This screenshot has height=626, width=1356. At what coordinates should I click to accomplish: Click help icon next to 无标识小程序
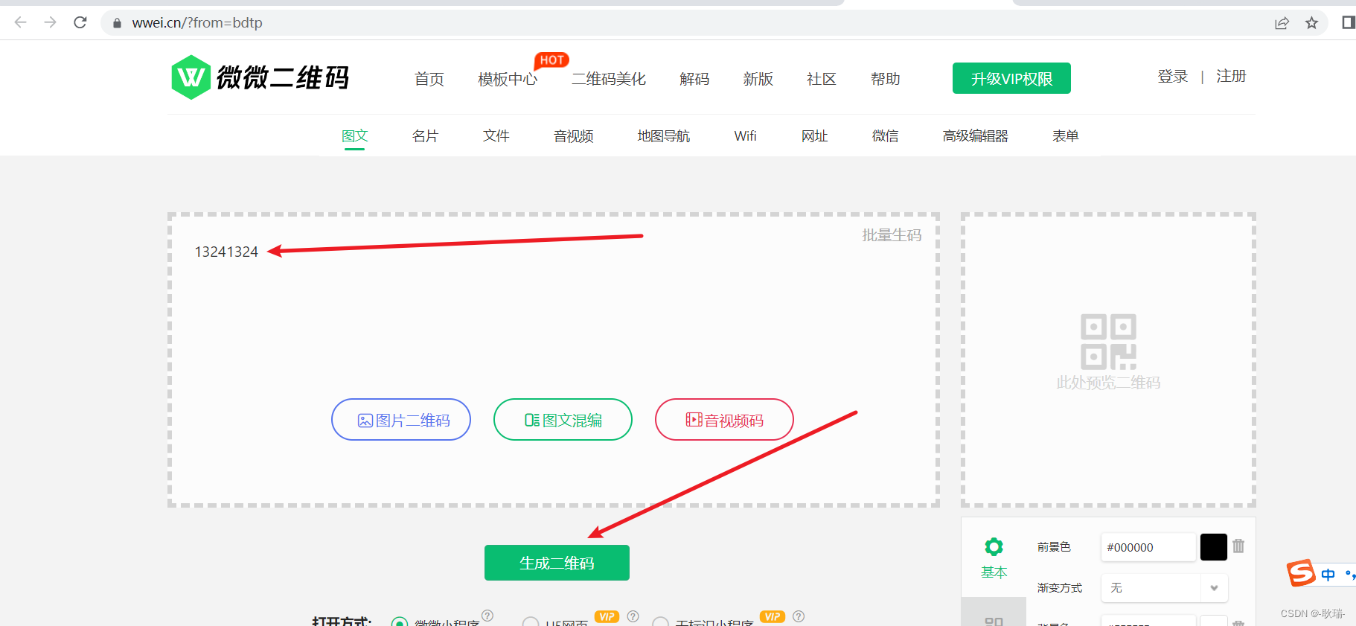coord(799,616)
